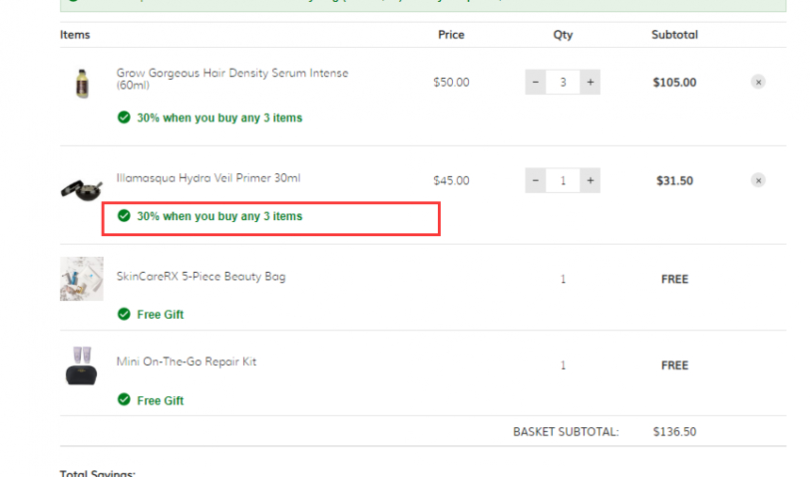The width and height of the screenshot is (810, 477).
Task: Click Mini On-The-Go Repair Kit thumbnail
Action: (82, 365)
